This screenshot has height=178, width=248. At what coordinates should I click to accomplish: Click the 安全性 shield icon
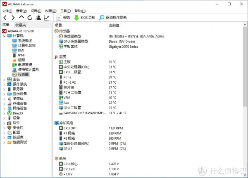pos(10,128)
